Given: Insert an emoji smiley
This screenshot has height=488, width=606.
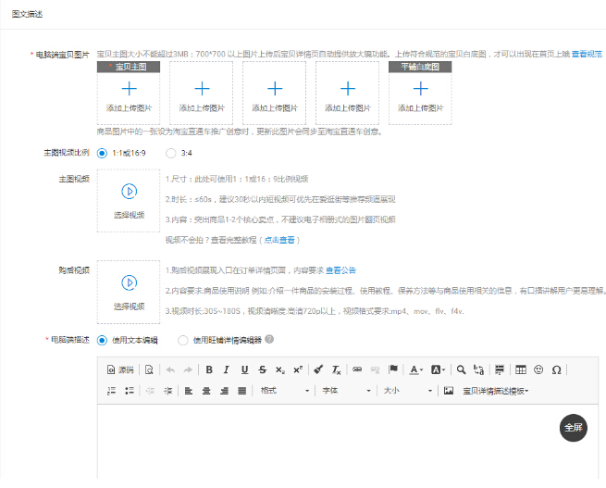Looking at the screenshot, I should click(538, 369).
